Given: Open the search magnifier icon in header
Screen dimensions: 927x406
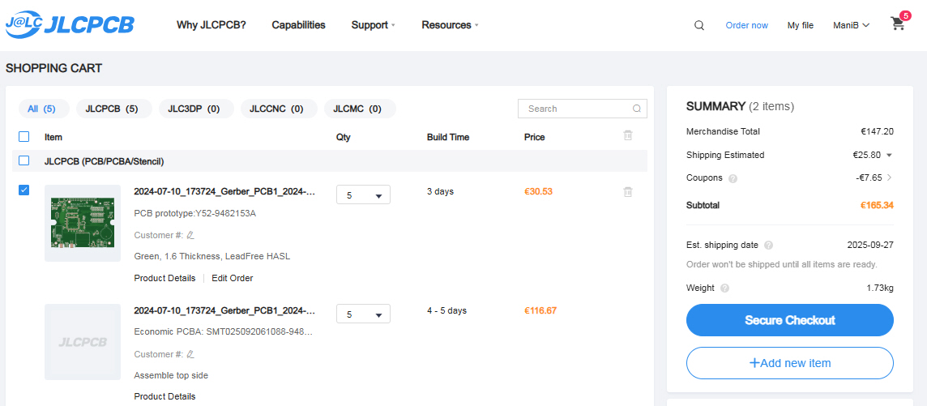Looking at the screenshot, I should click(x=698, y=25).
